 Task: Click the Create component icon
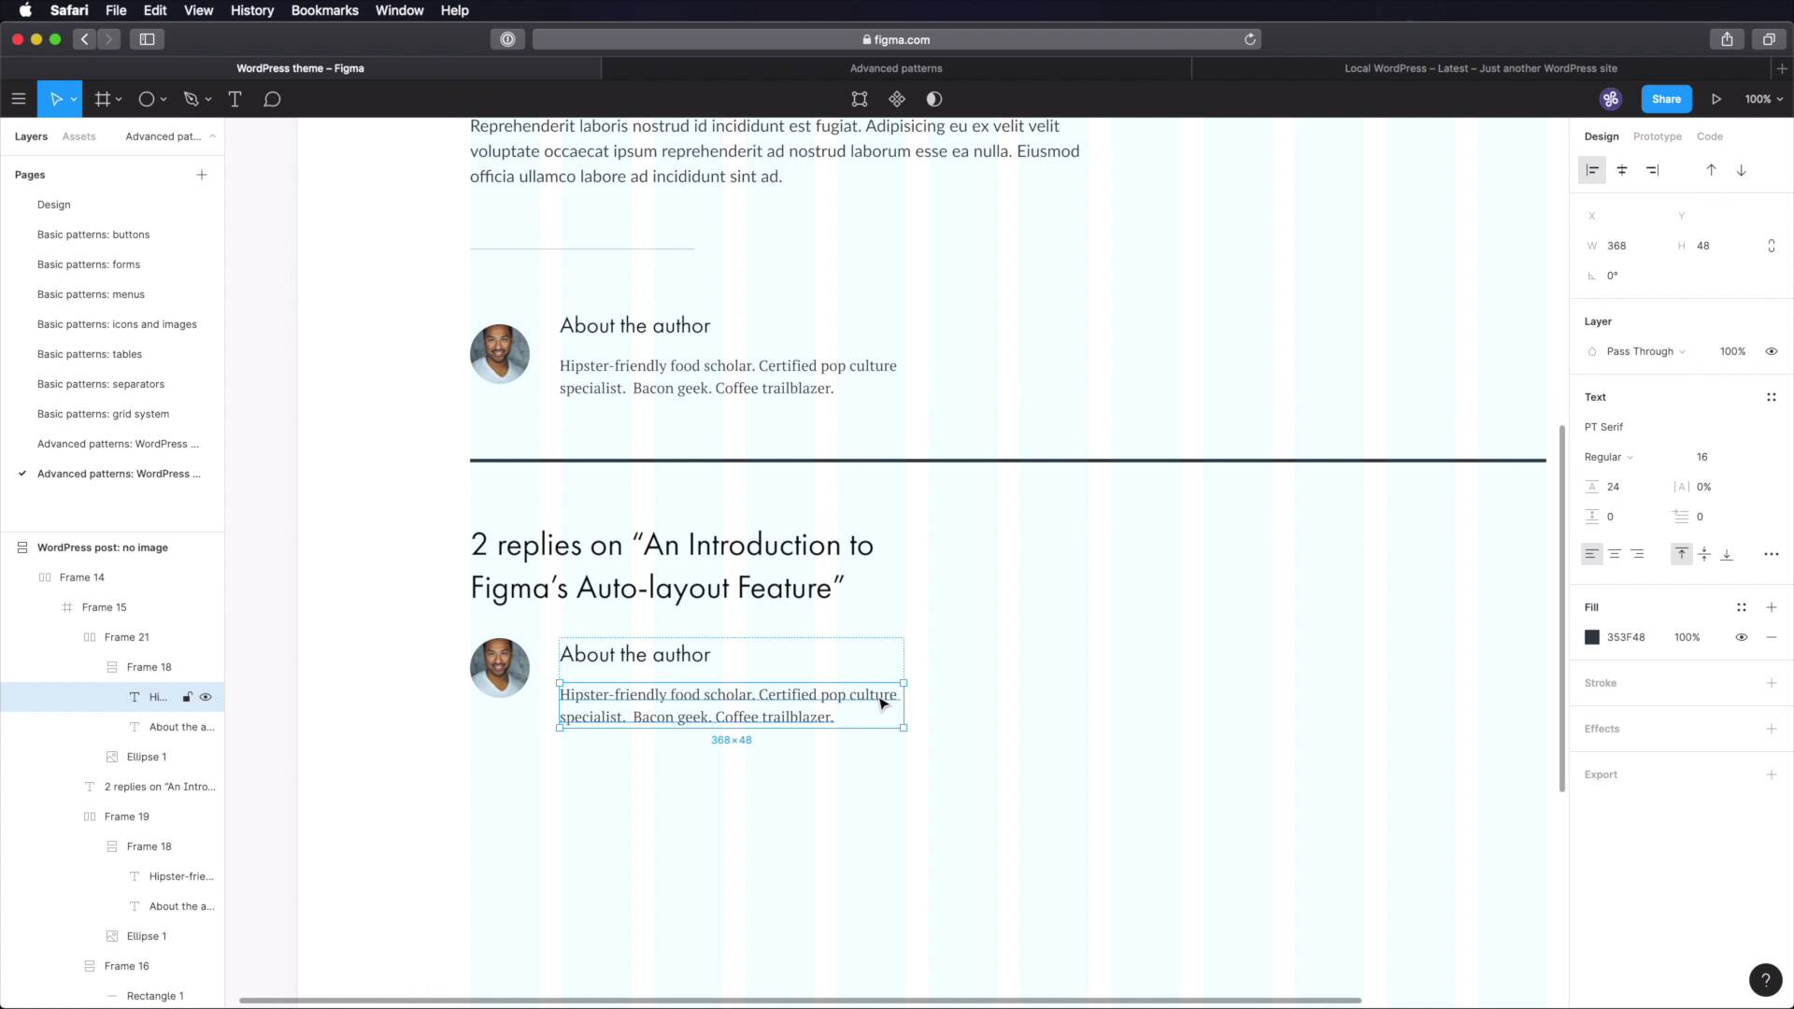pyautogui.click(x=896, y=99)
